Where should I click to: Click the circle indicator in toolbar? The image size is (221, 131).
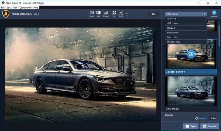127,14
